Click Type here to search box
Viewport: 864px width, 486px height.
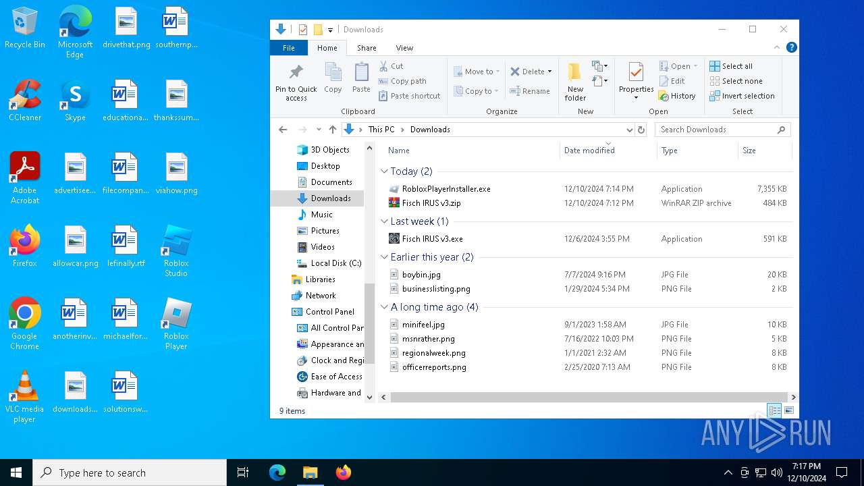(x=130, y=473)
